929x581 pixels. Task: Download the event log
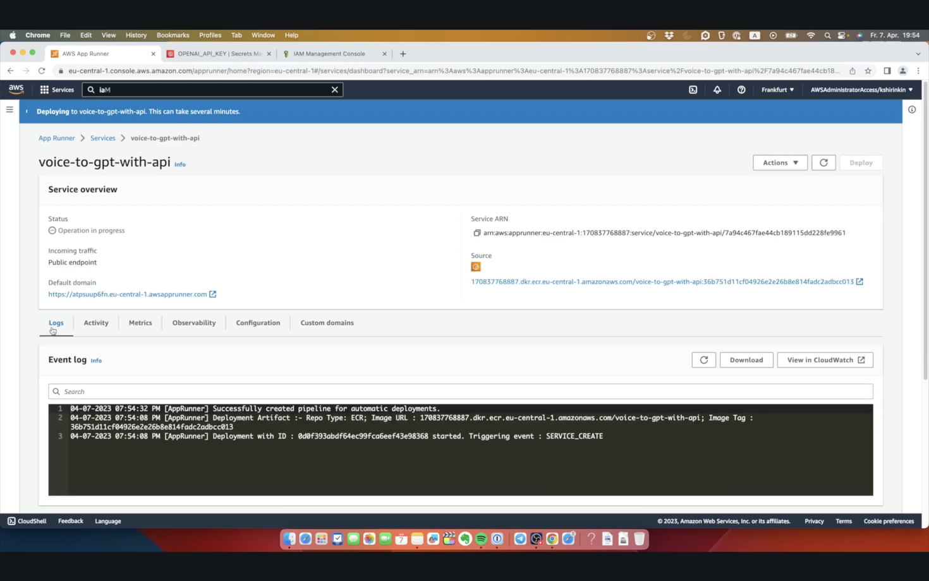click(x=746, y=360)
